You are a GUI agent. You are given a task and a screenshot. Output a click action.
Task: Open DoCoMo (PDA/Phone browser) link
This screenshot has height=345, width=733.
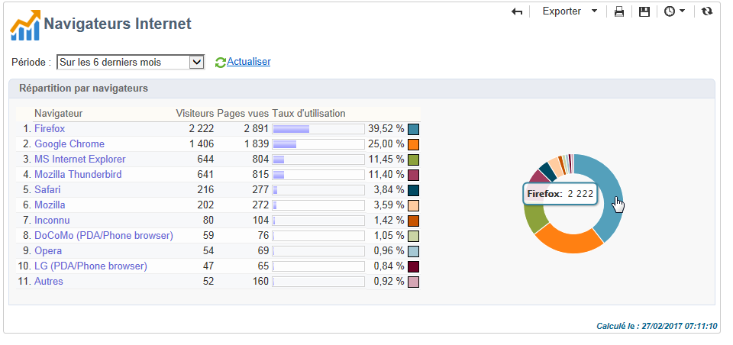(x=104, y=236)
